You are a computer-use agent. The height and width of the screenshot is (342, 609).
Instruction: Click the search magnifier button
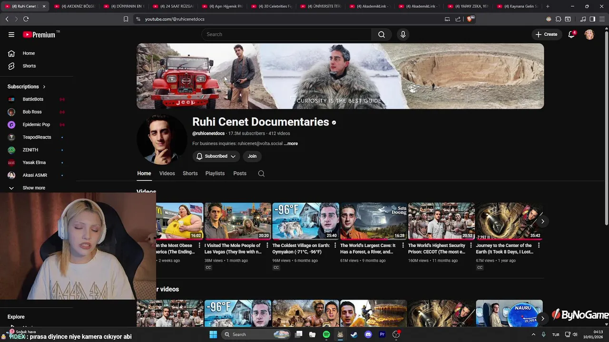tap(382, 34)
